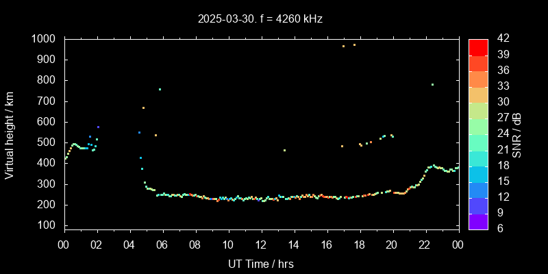Screen dimensions: 548x274
Task: Click the 12 tick label on time axis
Action: click(261, 245)
